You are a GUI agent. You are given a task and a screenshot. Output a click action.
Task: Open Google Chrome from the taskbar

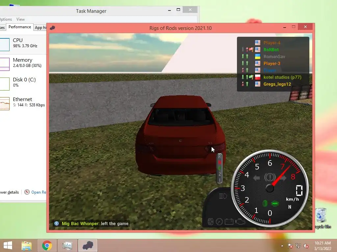pyautogui.click(x=47, y=245)
